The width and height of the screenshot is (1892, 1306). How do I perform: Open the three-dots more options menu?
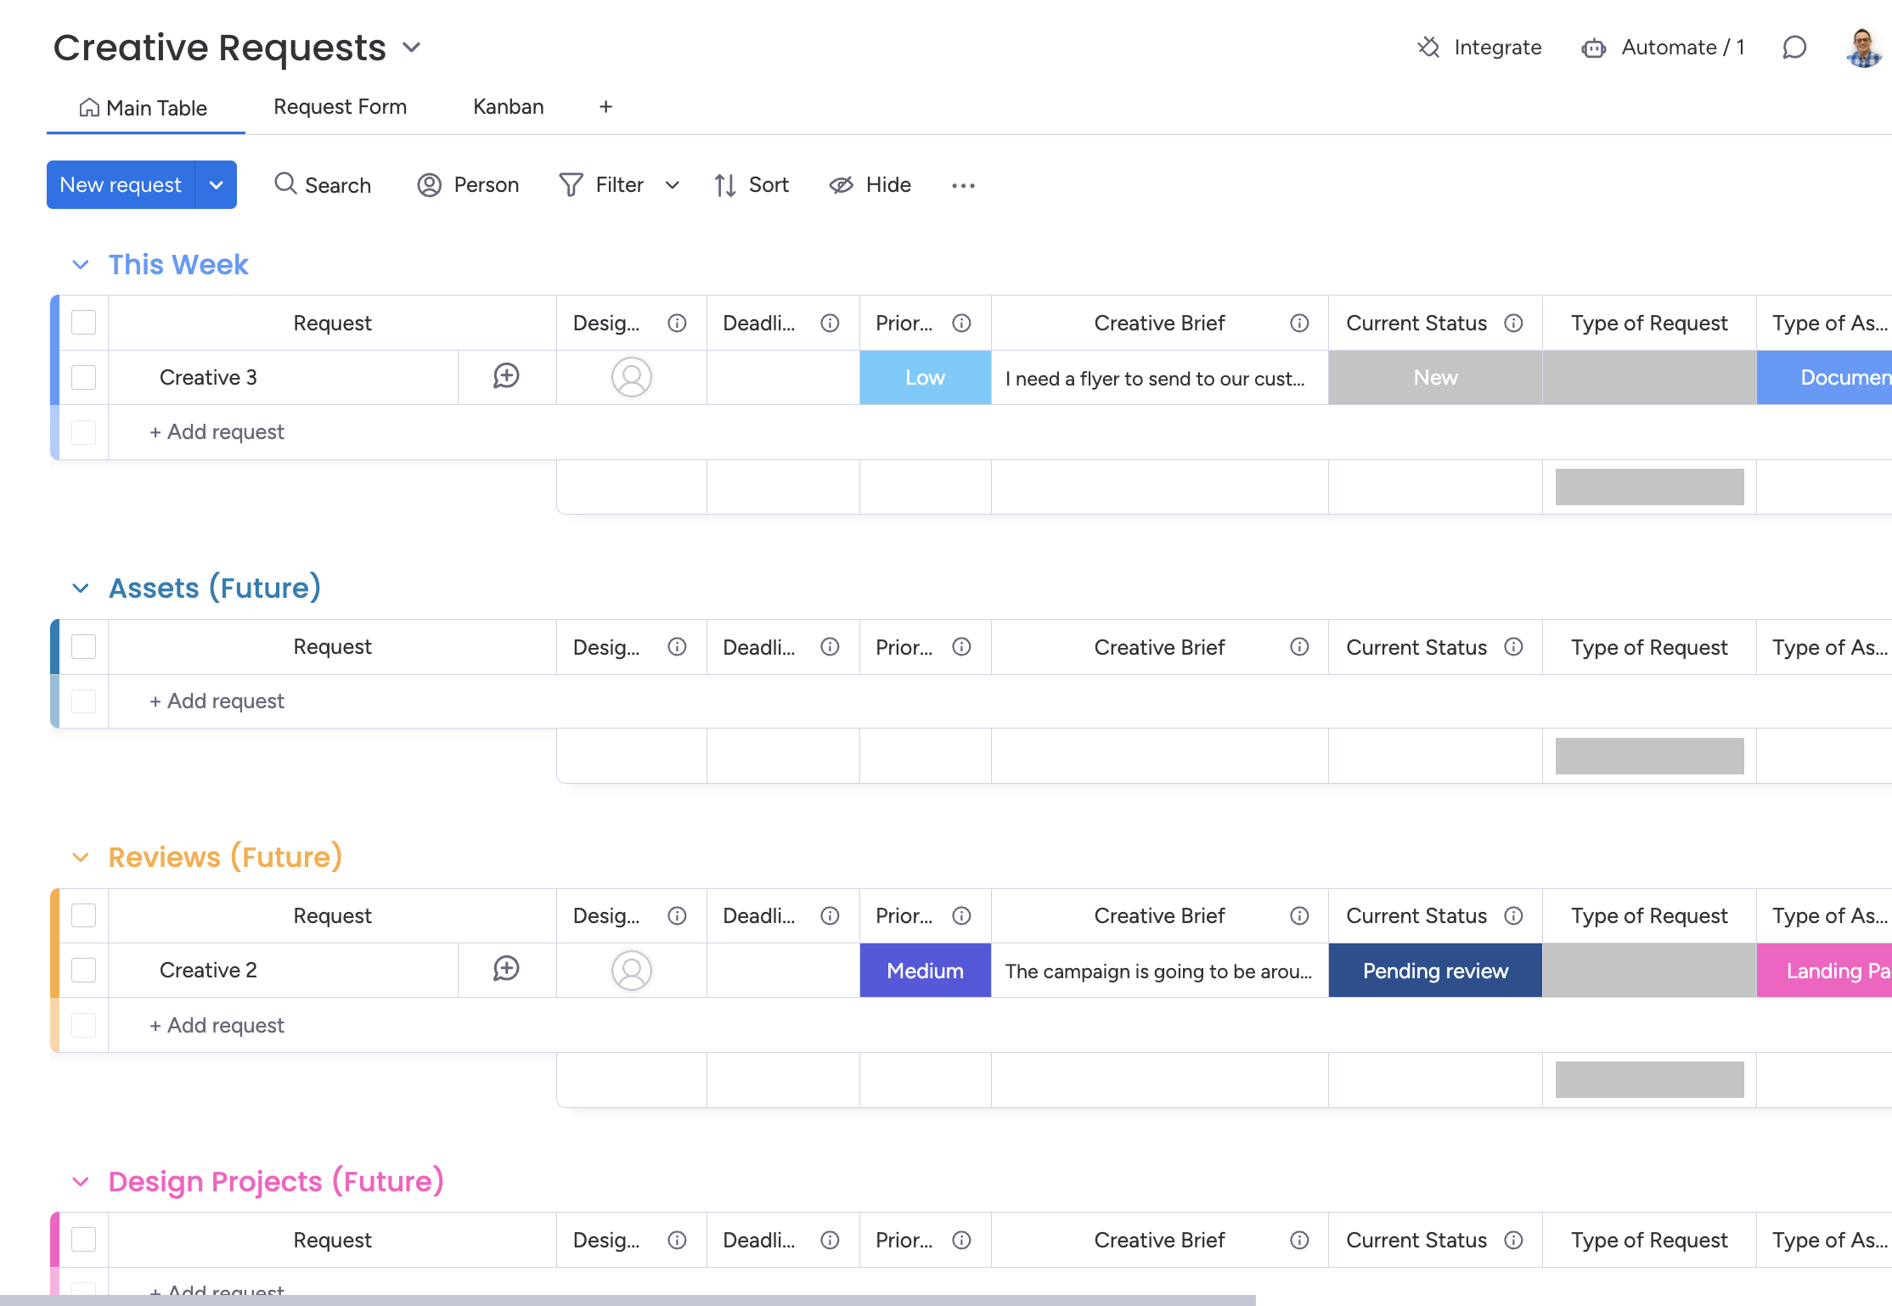(963, 185)
